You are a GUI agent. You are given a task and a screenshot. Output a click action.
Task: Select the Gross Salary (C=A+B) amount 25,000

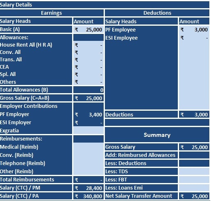coord(88,98)
